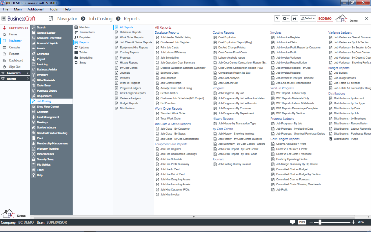Select Variance Ledgers category in list

point(130,98)
